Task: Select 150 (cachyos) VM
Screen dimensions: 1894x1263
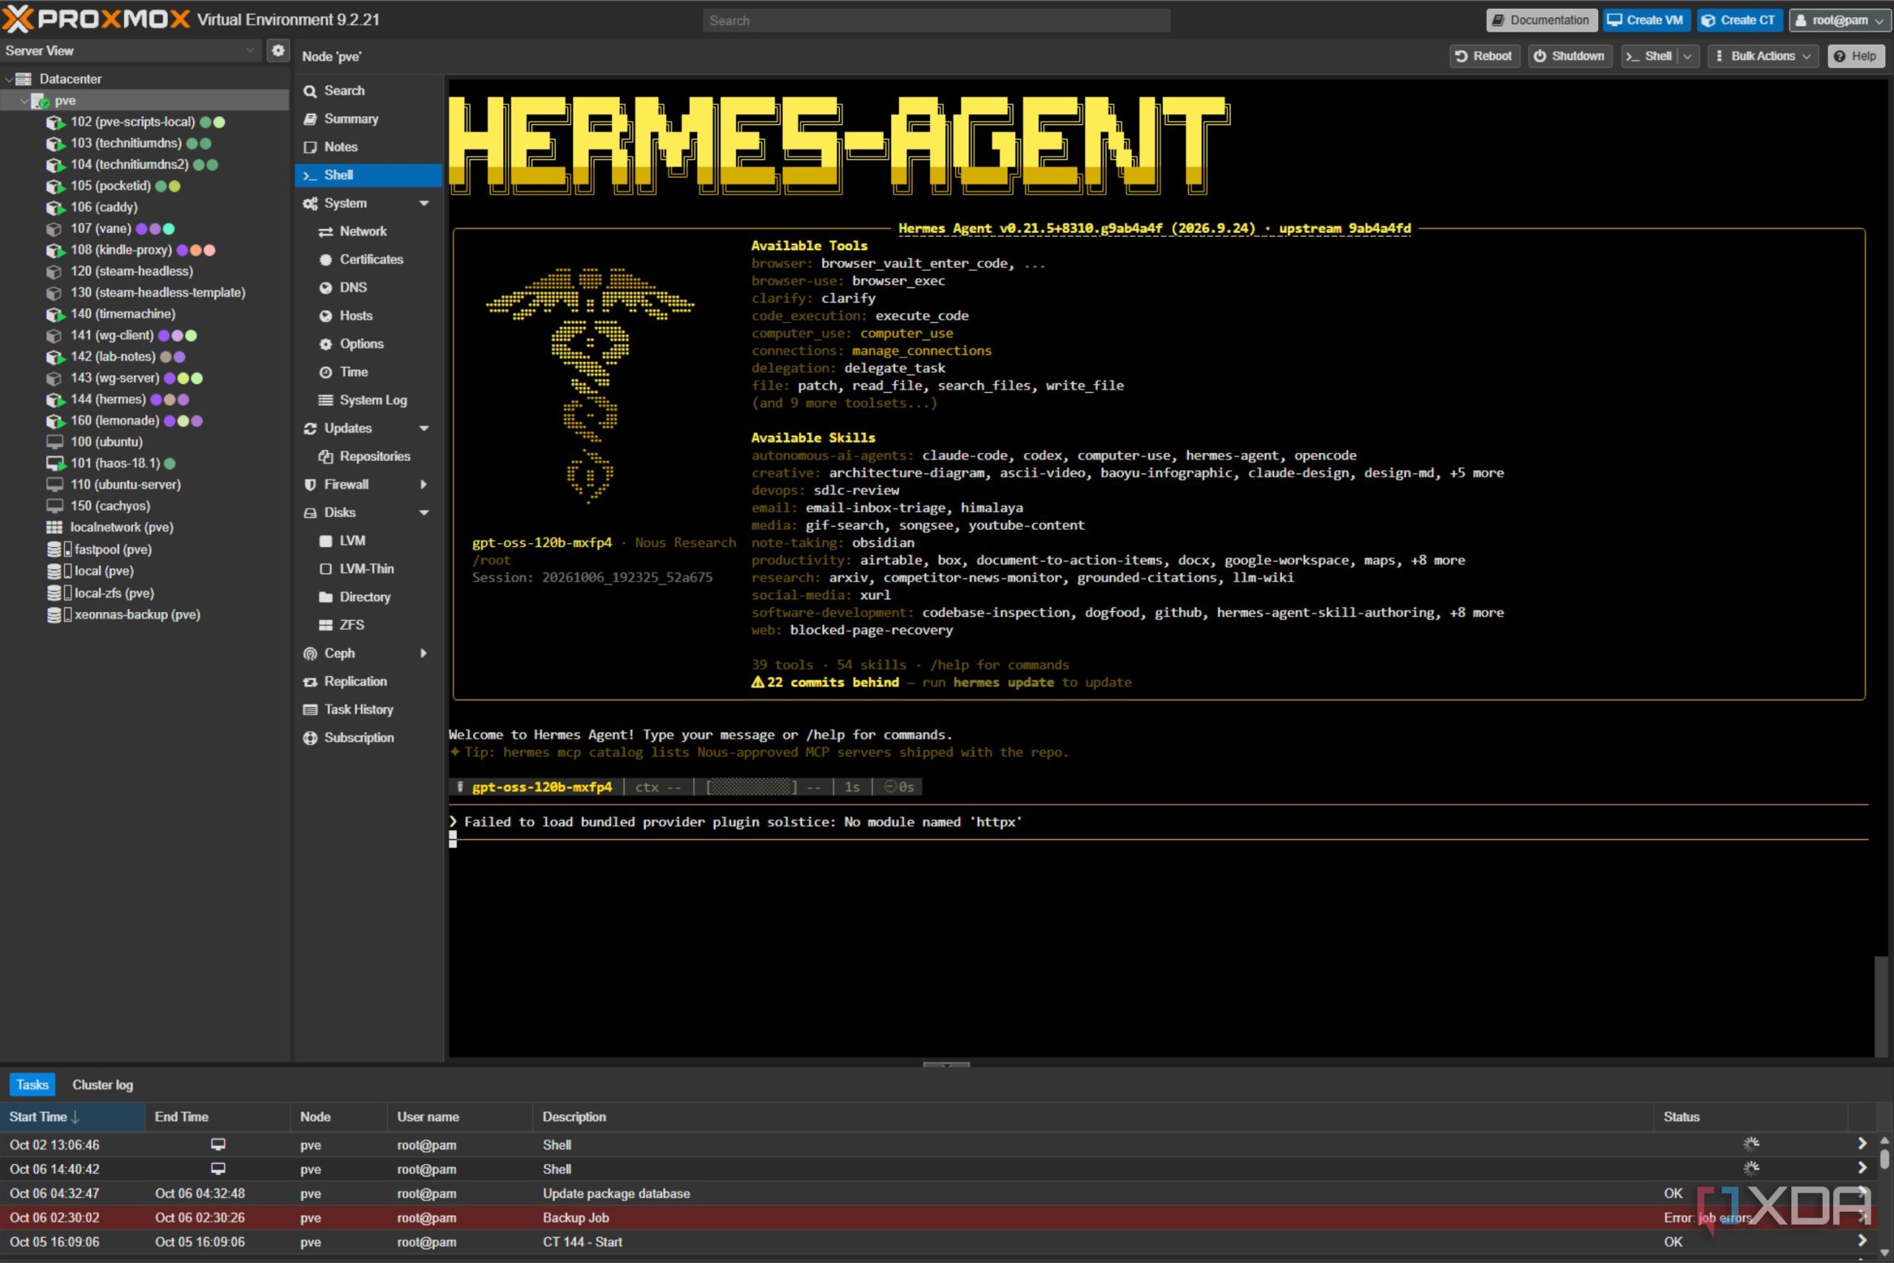Action: pos(110,506)
